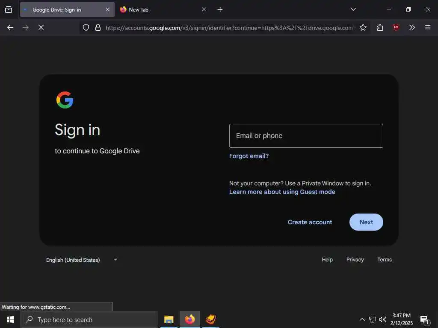The image size is (438, 328).
Task: View site security padlock info
Action: pyautogui.click(x=98, y=27)
